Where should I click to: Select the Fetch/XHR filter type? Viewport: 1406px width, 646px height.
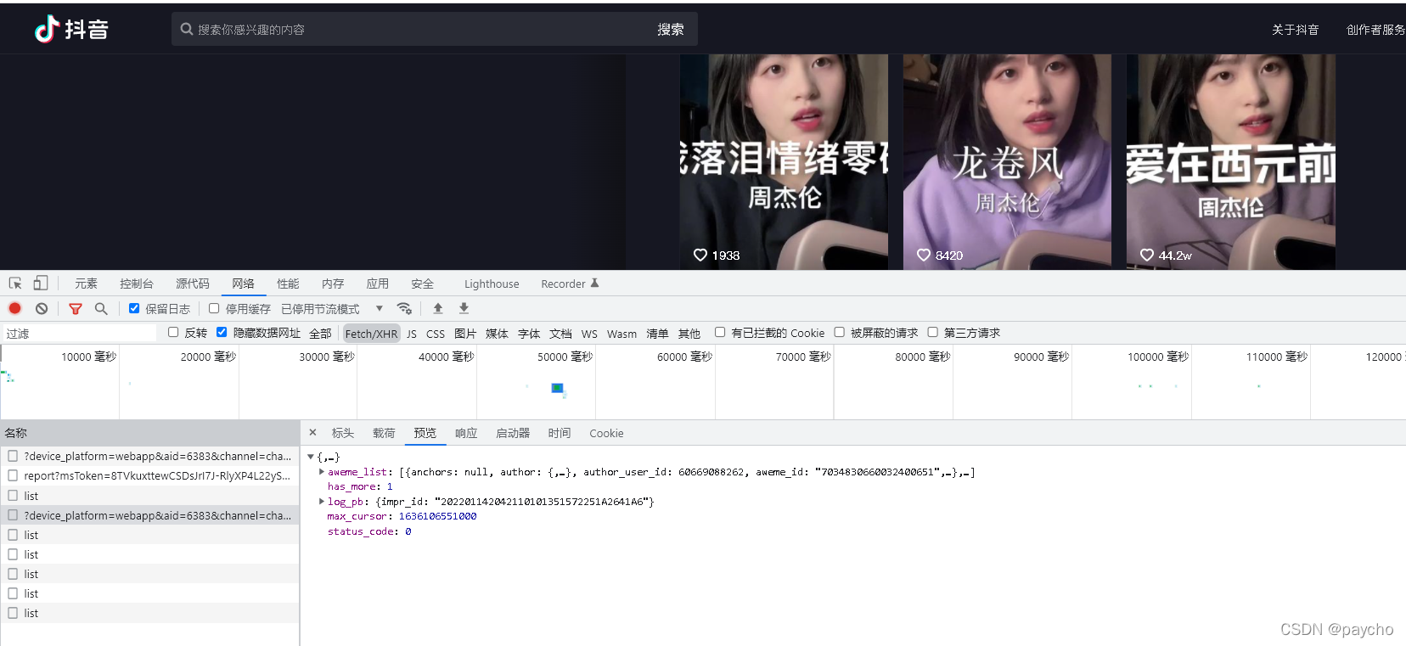pyautogui.click(x=371, y=334)
